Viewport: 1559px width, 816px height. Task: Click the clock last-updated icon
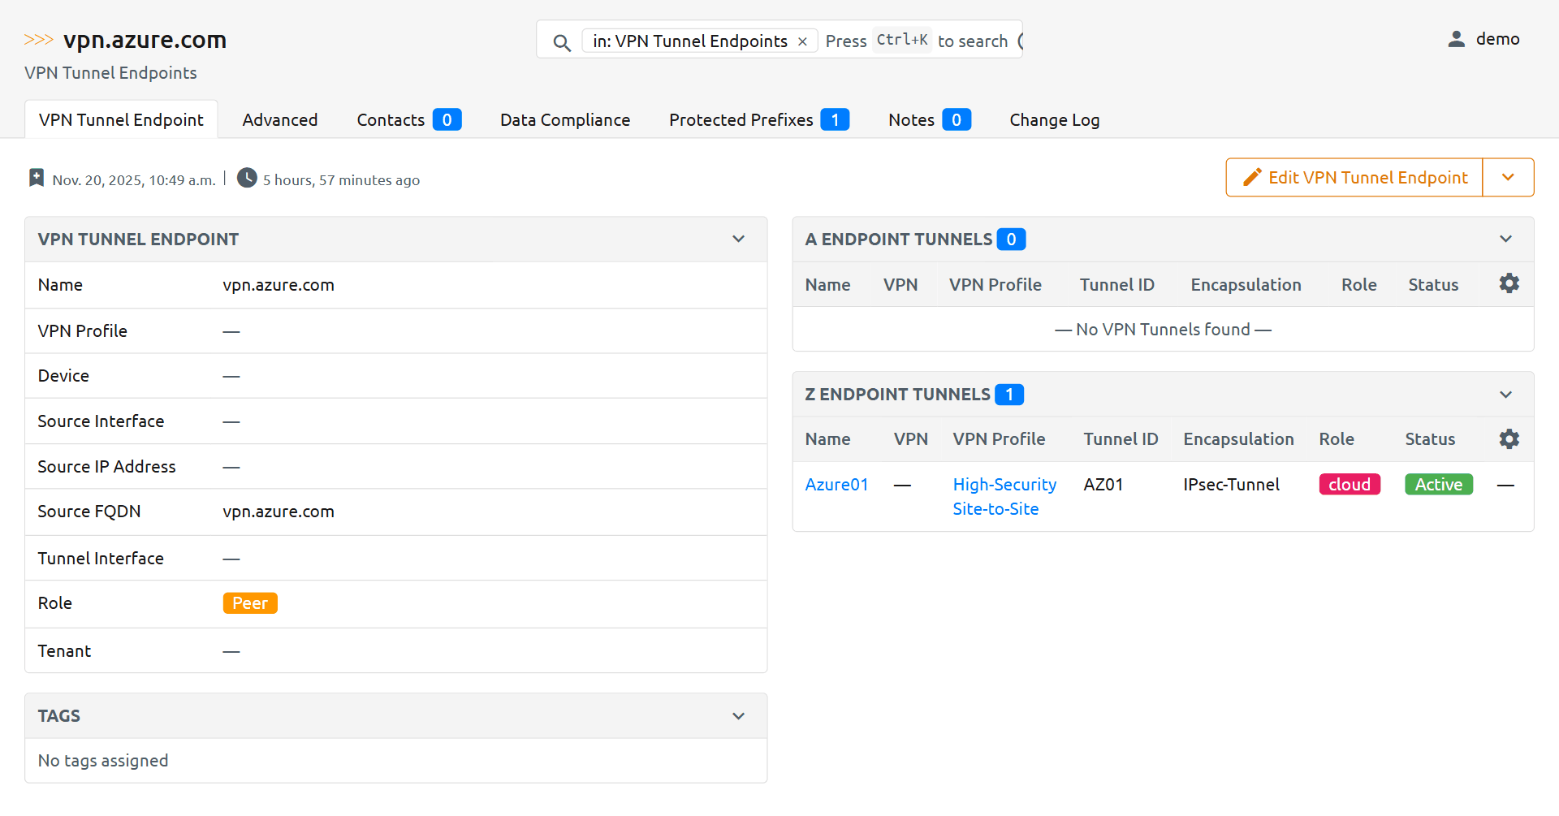pos(247,178)
